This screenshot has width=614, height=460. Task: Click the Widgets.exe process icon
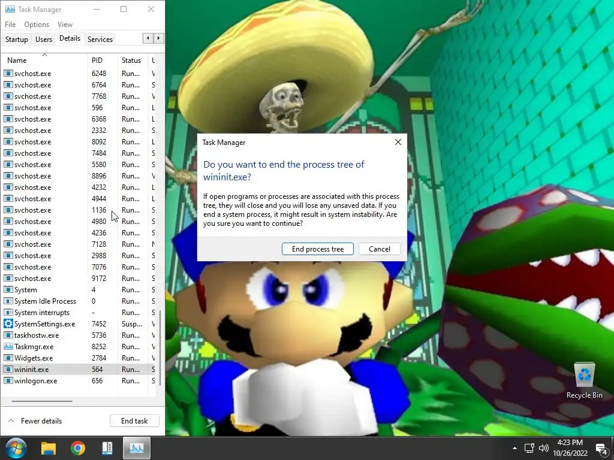pos(8,358)
